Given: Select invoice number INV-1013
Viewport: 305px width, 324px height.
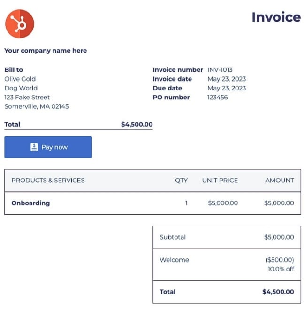Looking at the screenshot, I should 220,70.
